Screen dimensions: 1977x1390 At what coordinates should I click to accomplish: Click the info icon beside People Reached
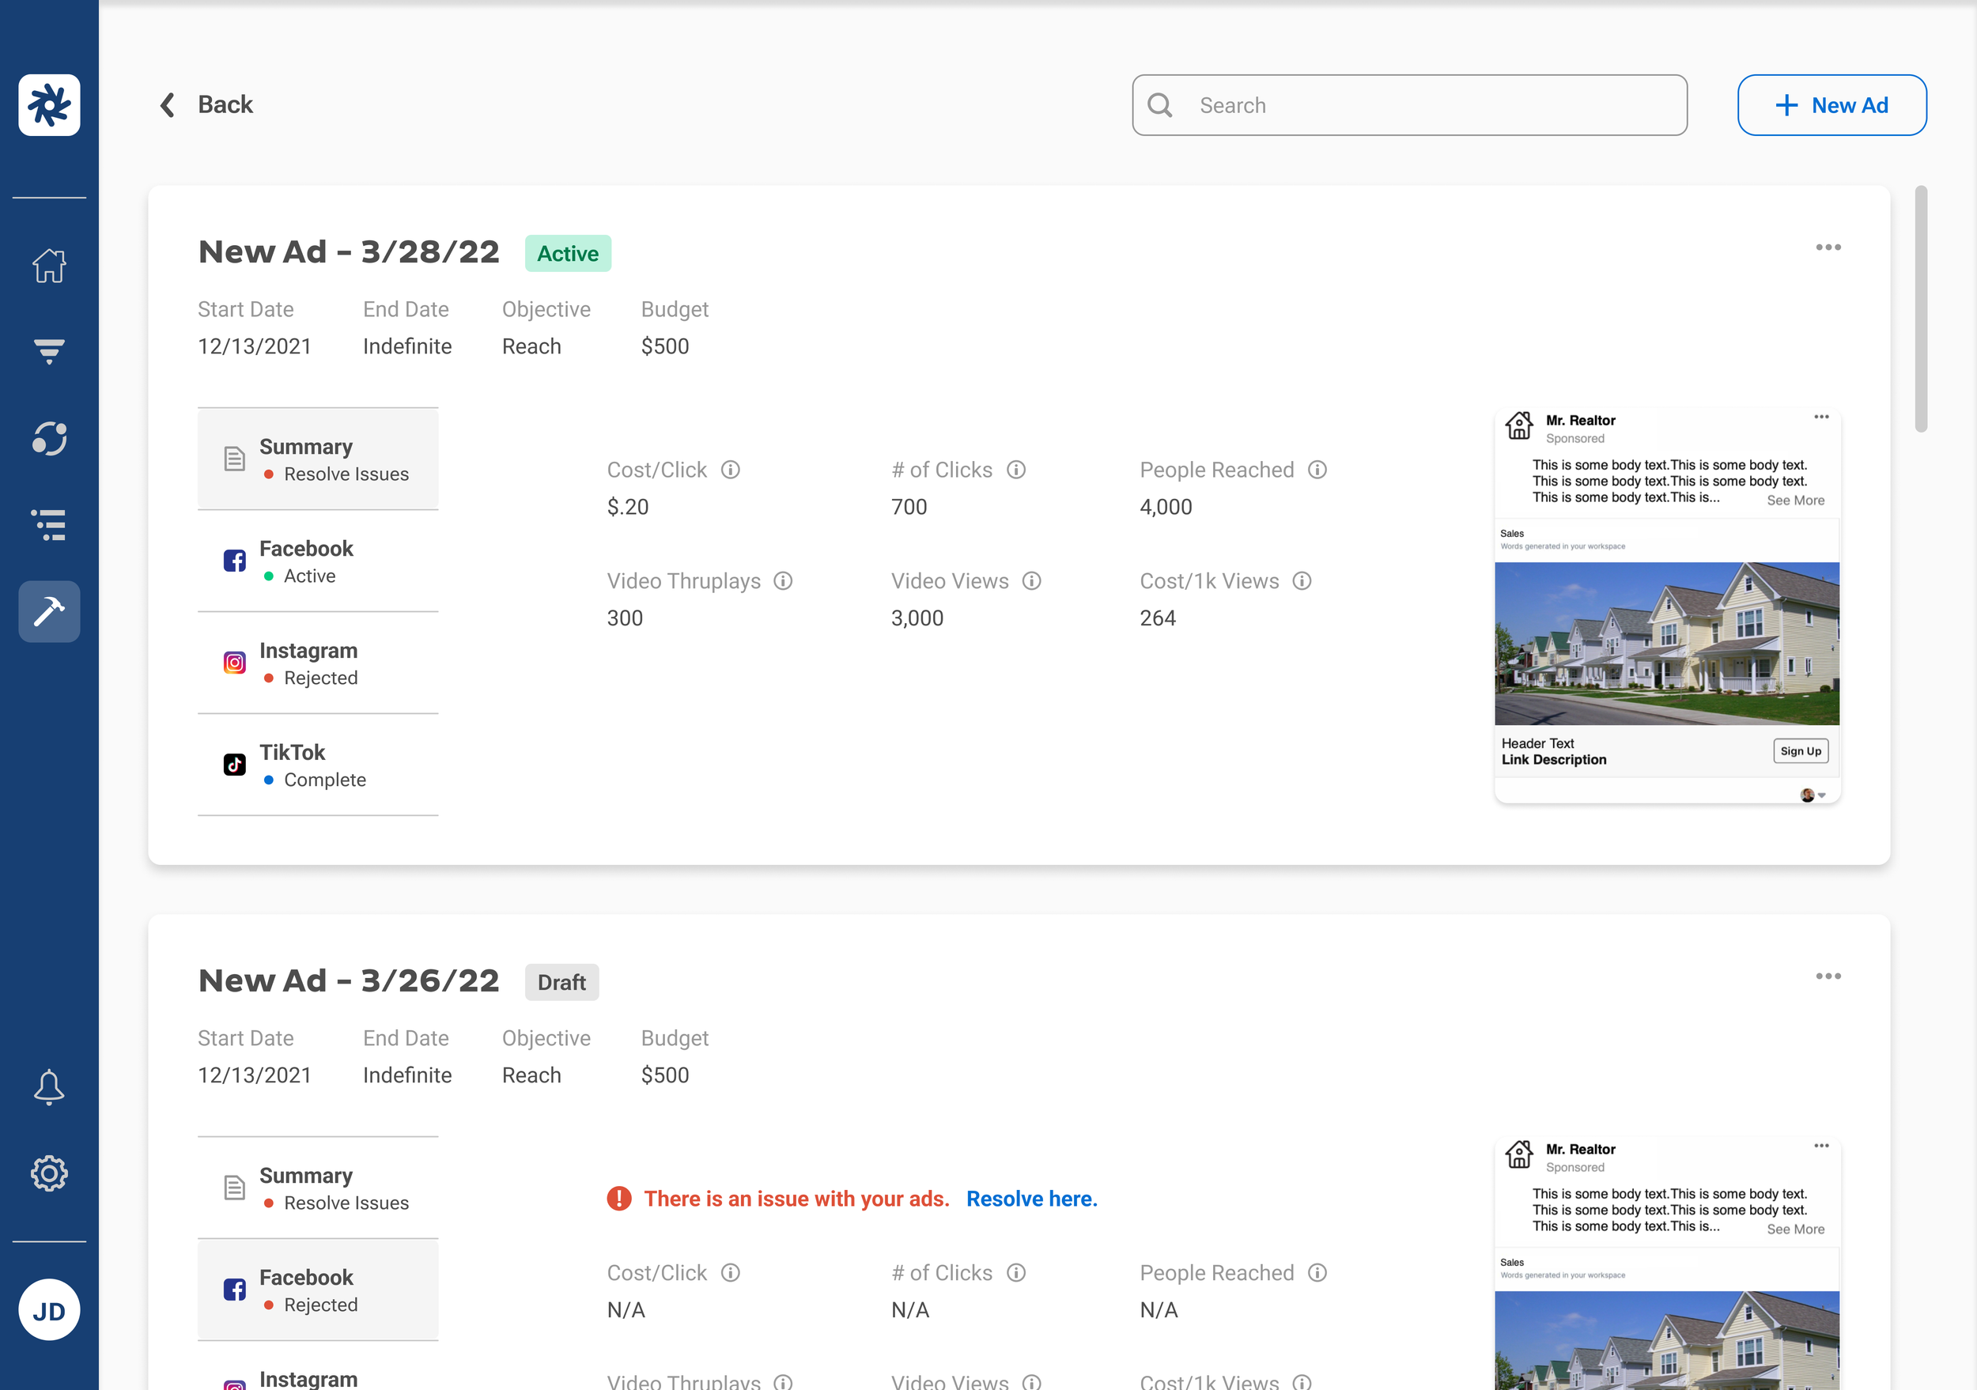[x=1317, y=470]
